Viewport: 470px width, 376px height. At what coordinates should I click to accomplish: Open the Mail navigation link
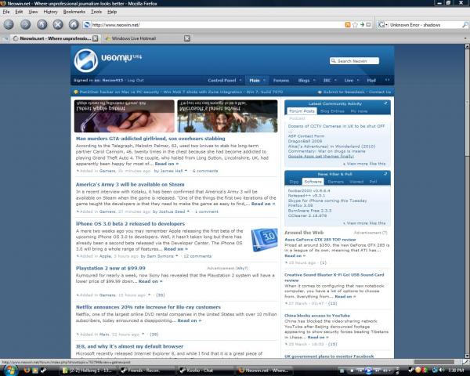coord(371,81)
